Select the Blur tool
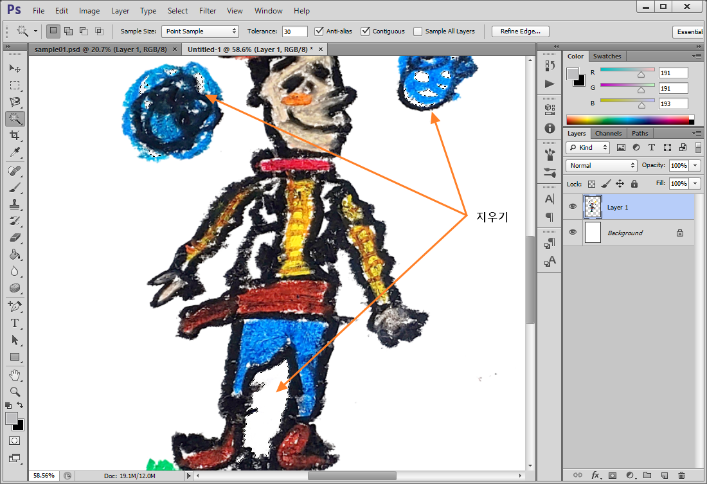This screenshot has height=484, width=707. (x=14, y=271)
